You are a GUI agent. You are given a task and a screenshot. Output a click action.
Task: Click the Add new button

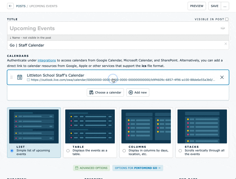click(137, 92)
